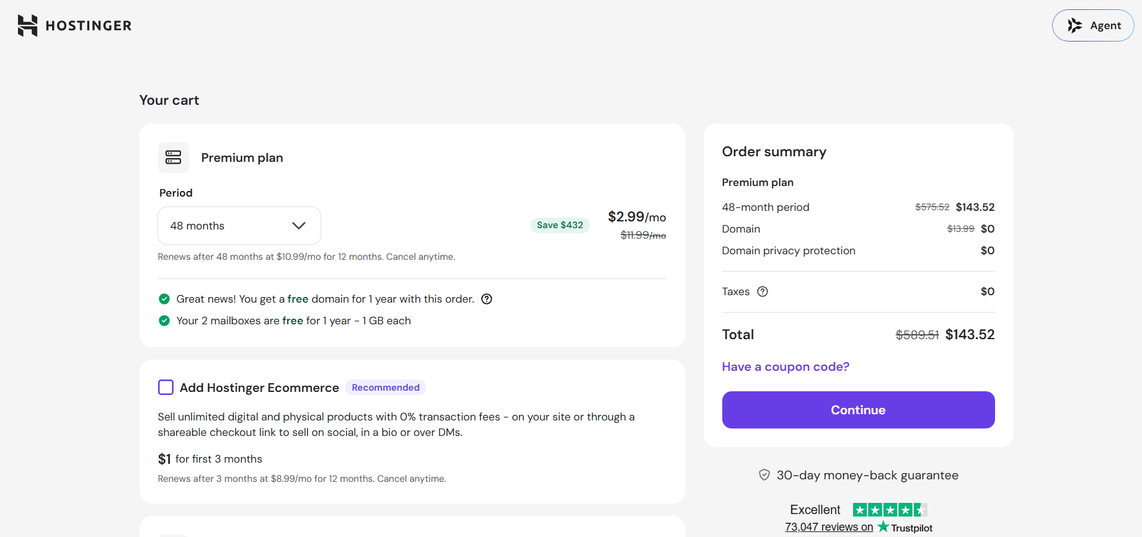
Task: Click the 'Excellent' rating label
Action: click(815, 510)
